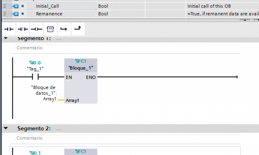
Task: Close the branch in the network
Action: [78, 29]
